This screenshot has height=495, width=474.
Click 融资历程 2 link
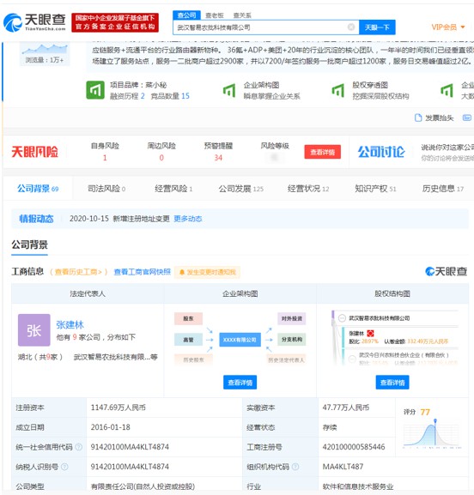tap(127, 95)
